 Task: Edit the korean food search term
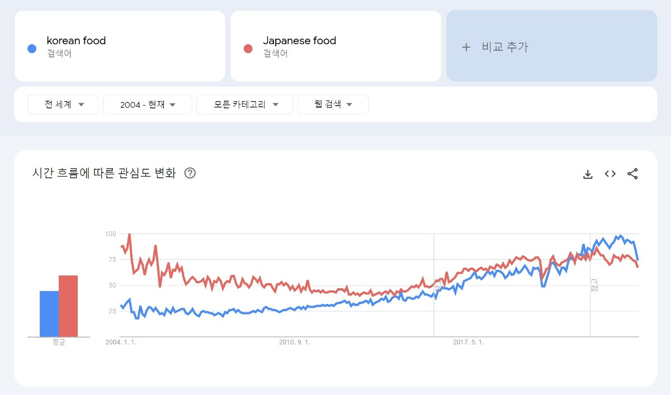pyautogui.click(x=76, y=41)
